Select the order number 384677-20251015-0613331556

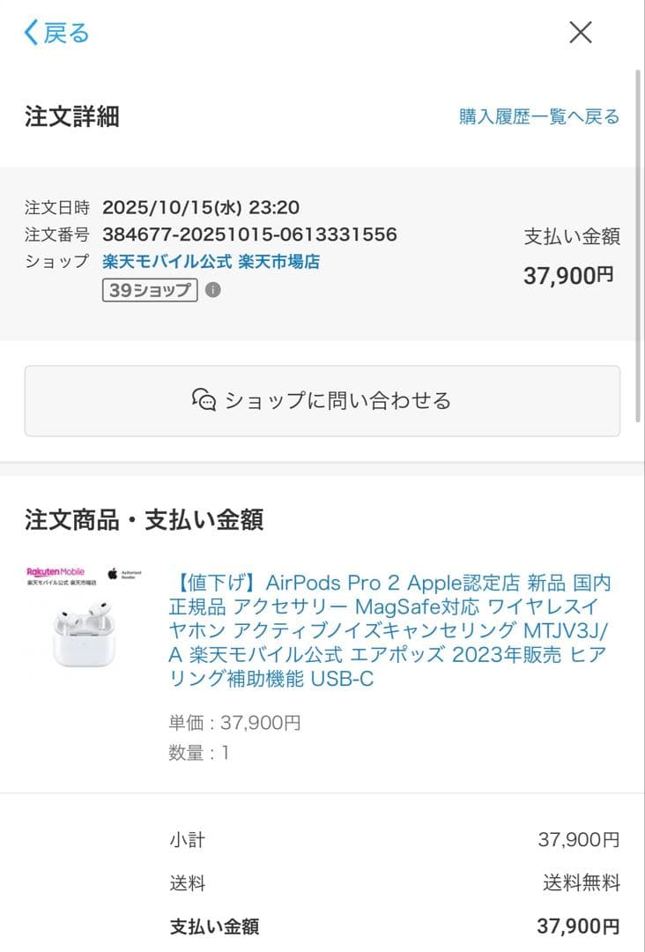pos(250,234)
